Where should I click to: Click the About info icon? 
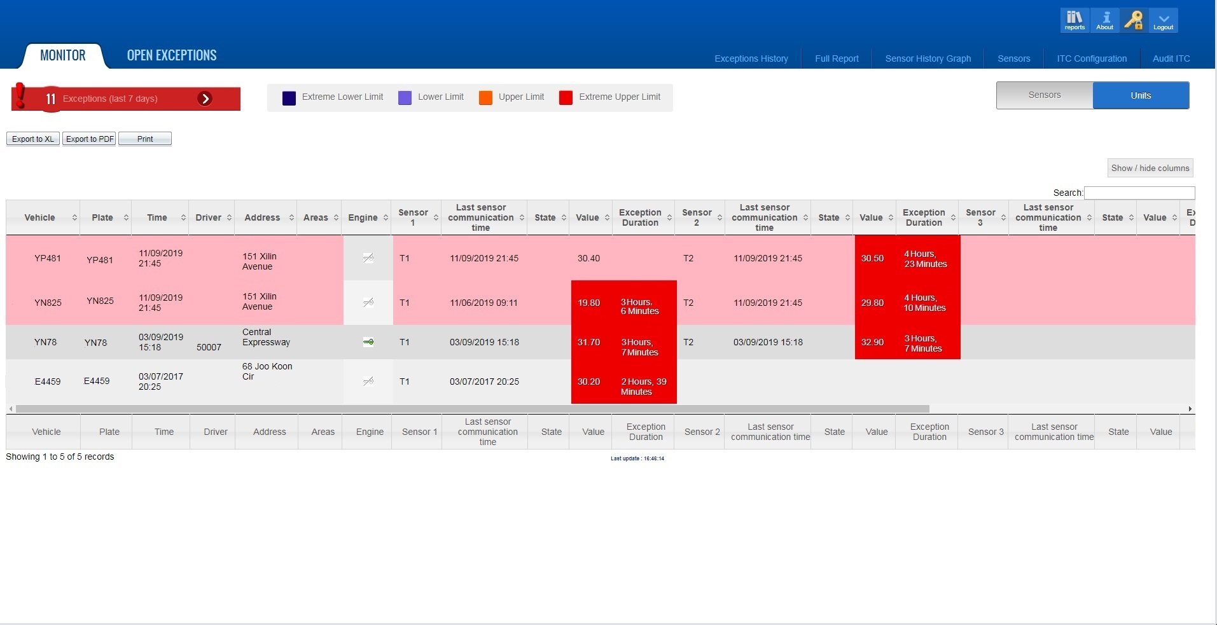click(x=1104, y=20)
